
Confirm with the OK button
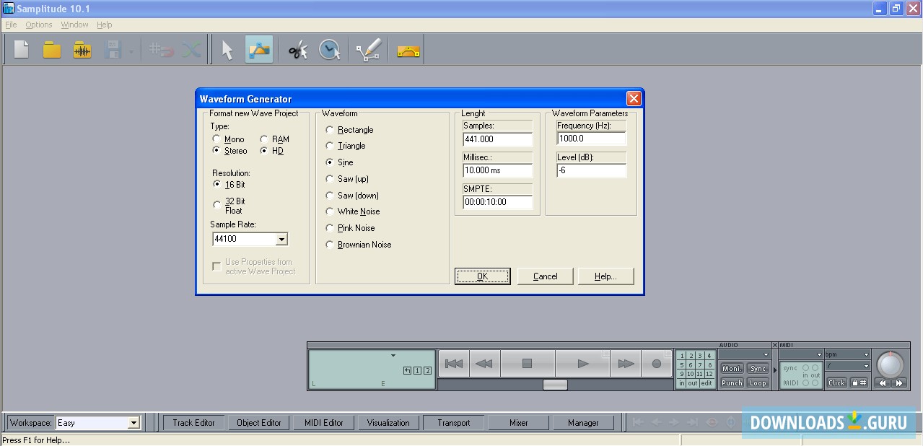pos(482,276)
